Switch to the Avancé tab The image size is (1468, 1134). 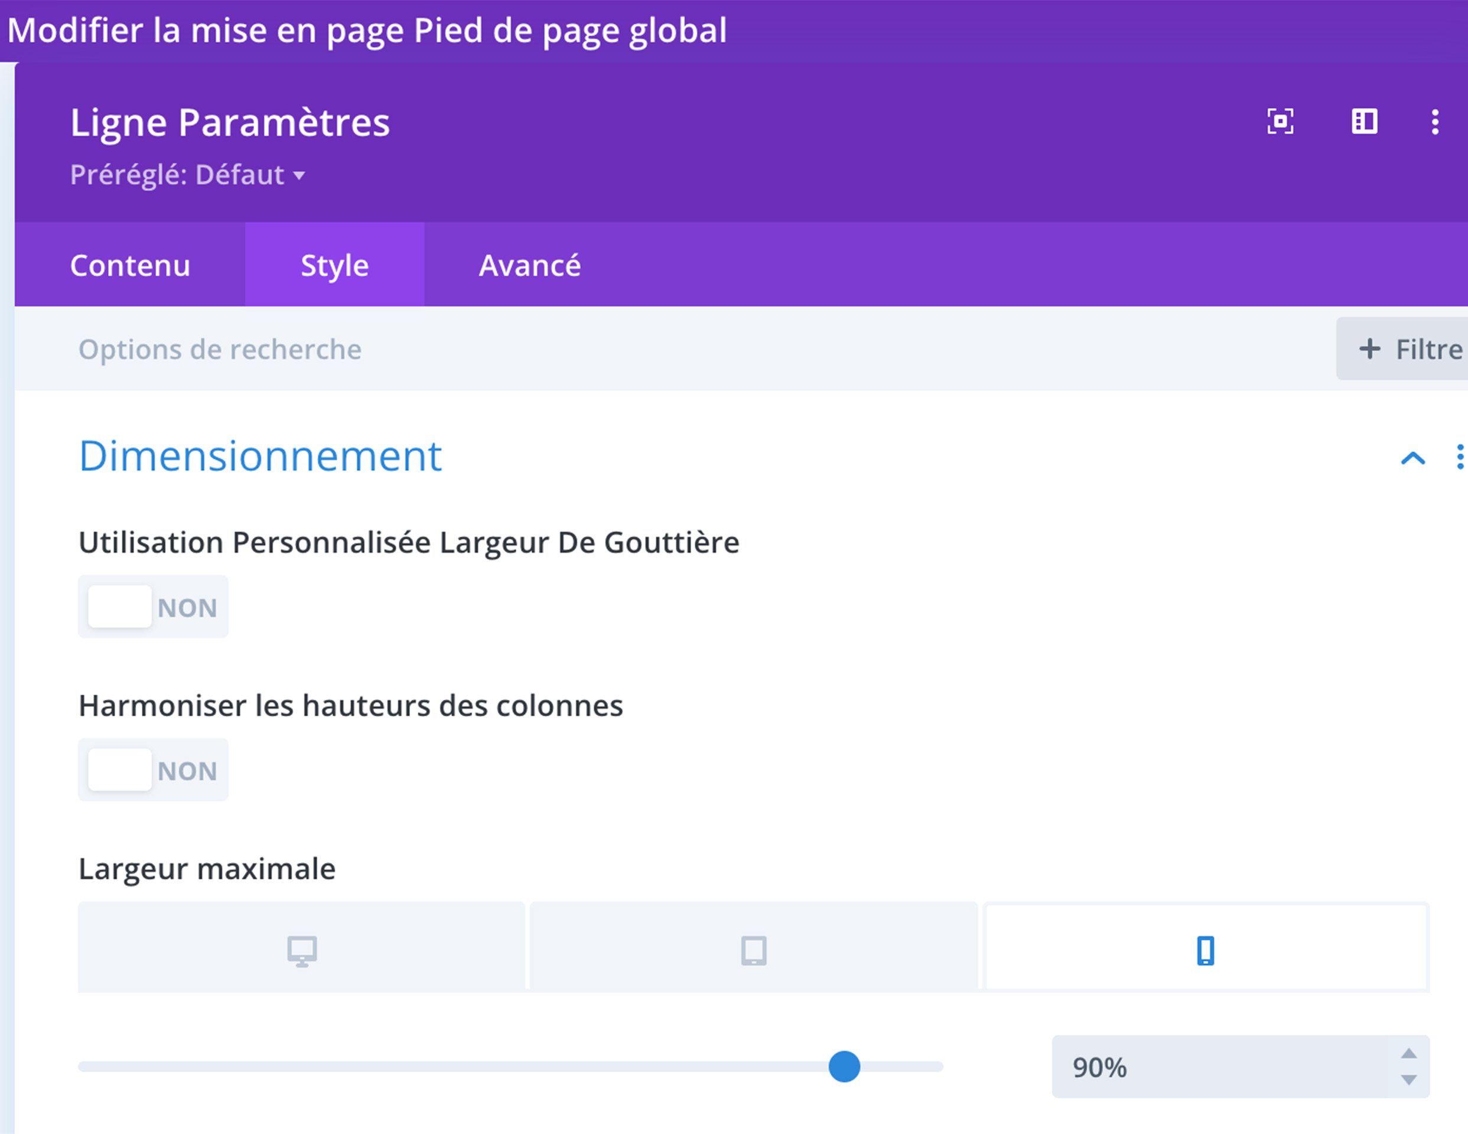click(530, 266)
